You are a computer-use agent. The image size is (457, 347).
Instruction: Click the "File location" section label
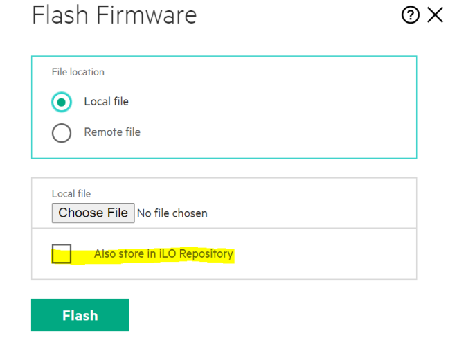[78, 72]
